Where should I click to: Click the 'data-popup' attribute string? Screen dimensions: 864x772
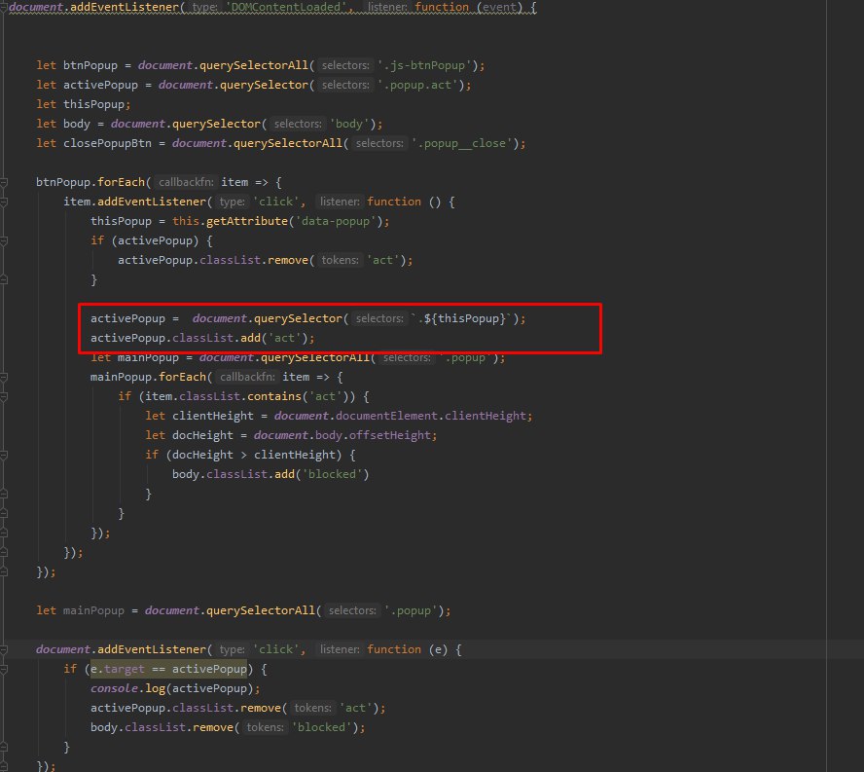(x=336, y=221)
